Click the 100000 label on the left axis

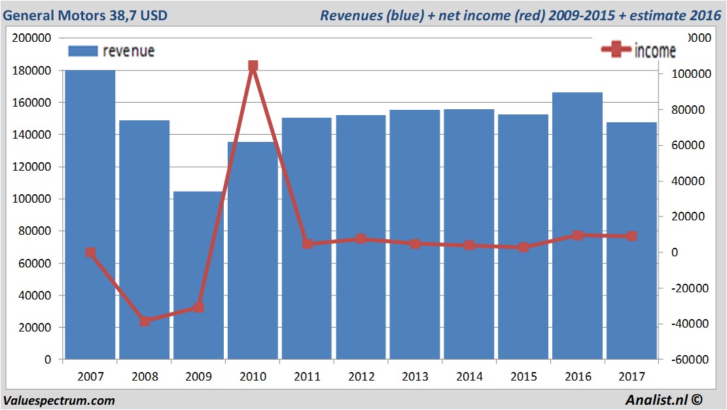(x=32, y=199)
